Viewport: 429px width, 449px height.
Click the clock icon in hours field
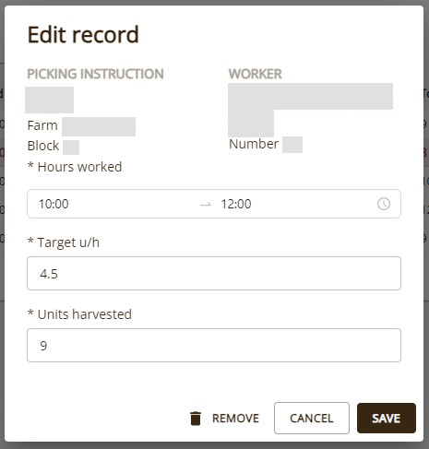[384, 204]
